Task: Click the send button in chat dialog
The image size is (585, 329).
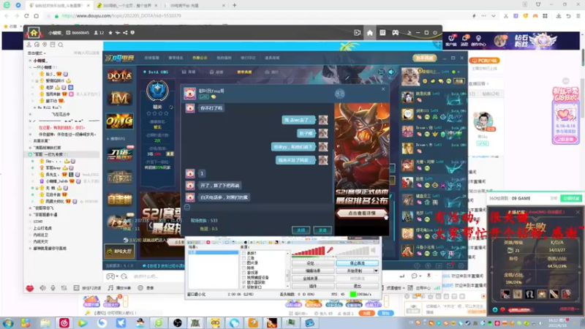Action: point(322,230)
